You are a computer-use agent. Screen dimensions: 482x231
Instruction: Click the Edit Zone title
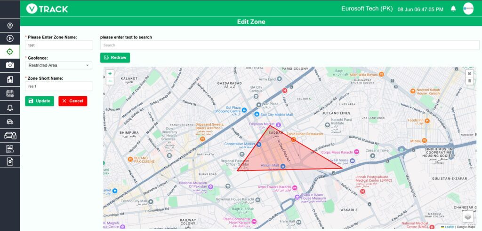[251, 22]
